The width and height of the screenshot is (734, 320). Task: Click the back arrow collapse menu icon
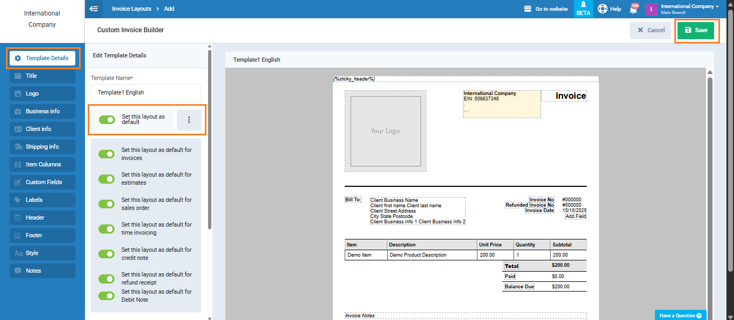tap(94, 9)
